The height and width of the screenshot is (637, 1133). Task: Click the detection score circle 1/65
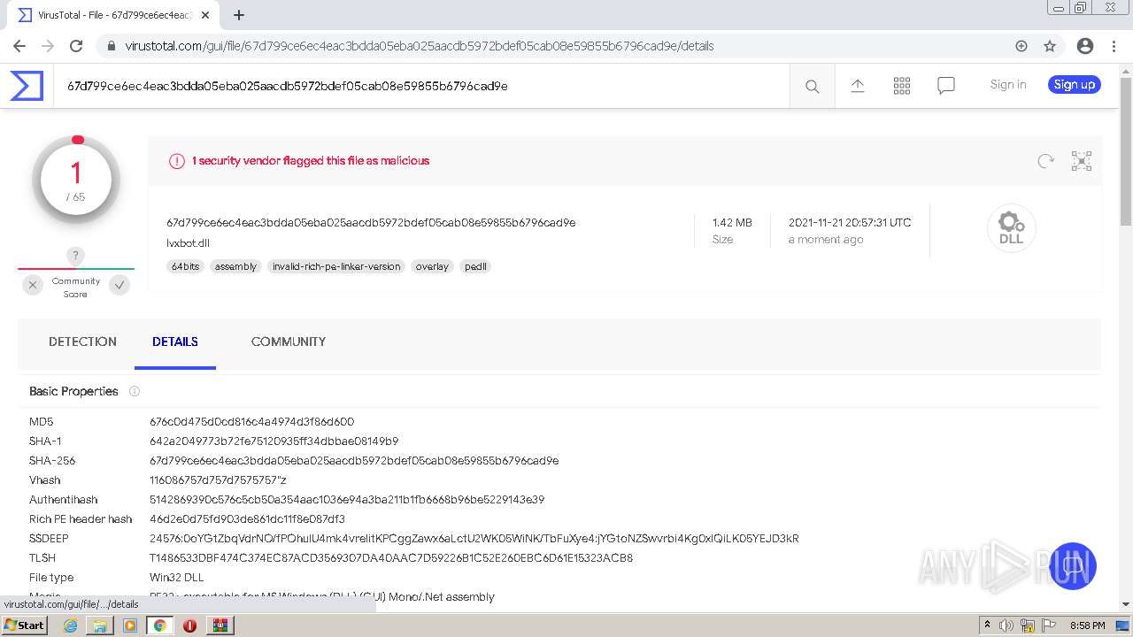pos(75,180)
